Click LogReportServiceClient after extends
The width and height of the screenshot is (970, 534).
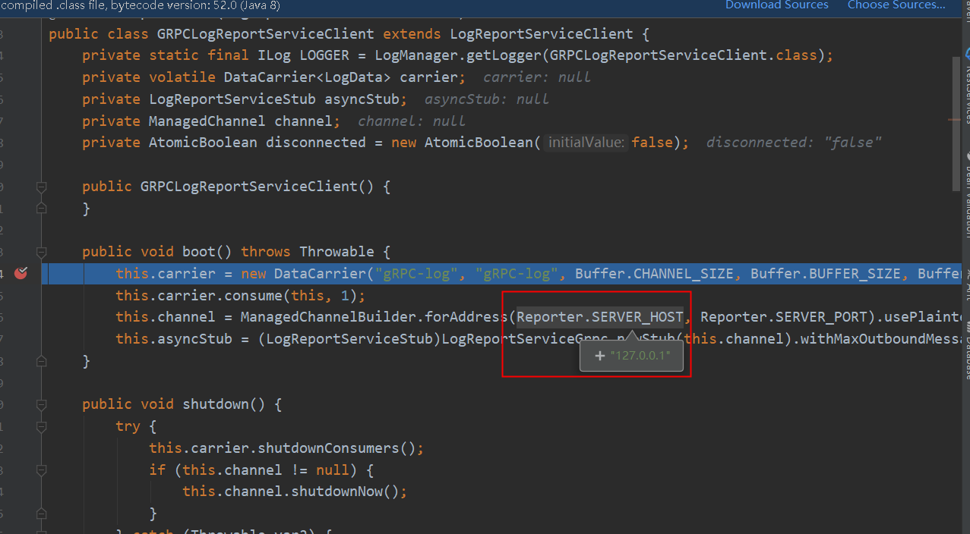point(542,34)
